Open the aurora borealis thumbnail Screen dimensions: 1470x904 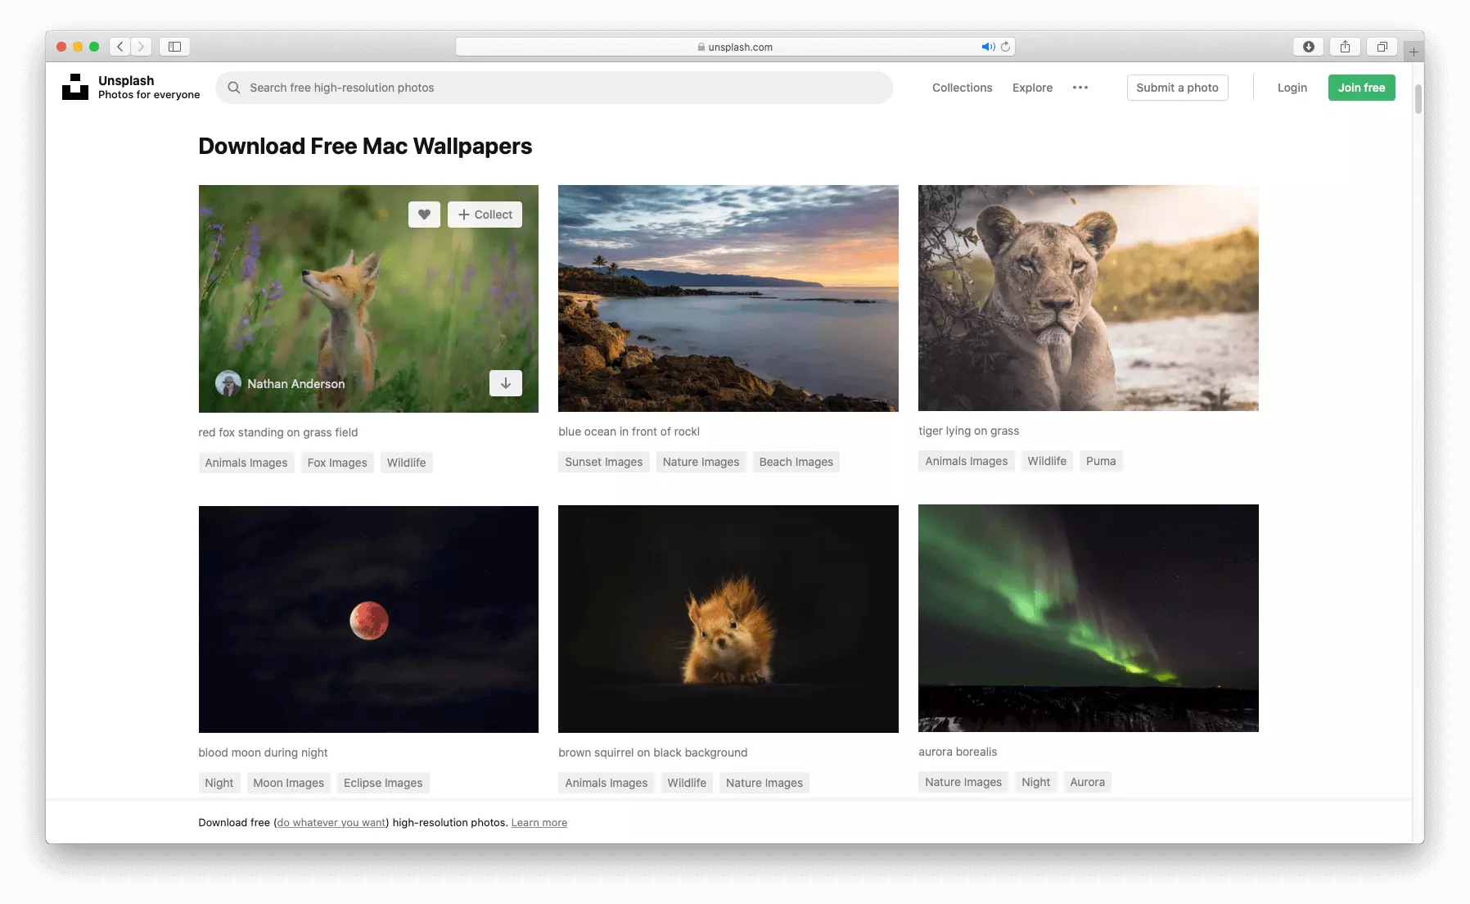tap(1088, 618)
